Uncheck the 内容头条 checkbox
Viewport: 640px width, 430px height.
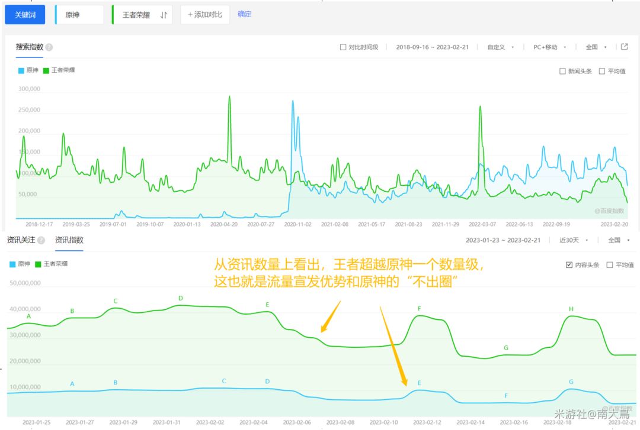point(569,265)
